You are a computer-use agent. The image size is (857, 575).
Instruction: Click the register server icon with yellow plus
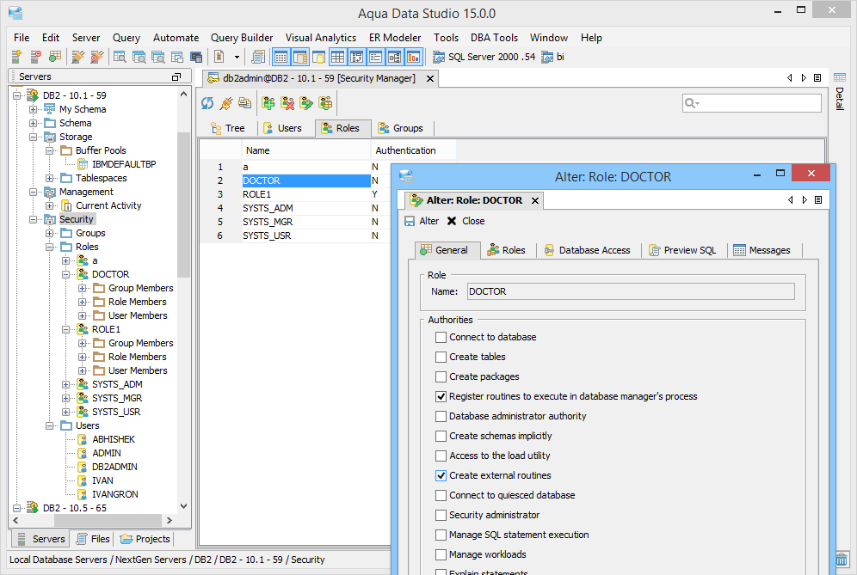pos(16,56)
